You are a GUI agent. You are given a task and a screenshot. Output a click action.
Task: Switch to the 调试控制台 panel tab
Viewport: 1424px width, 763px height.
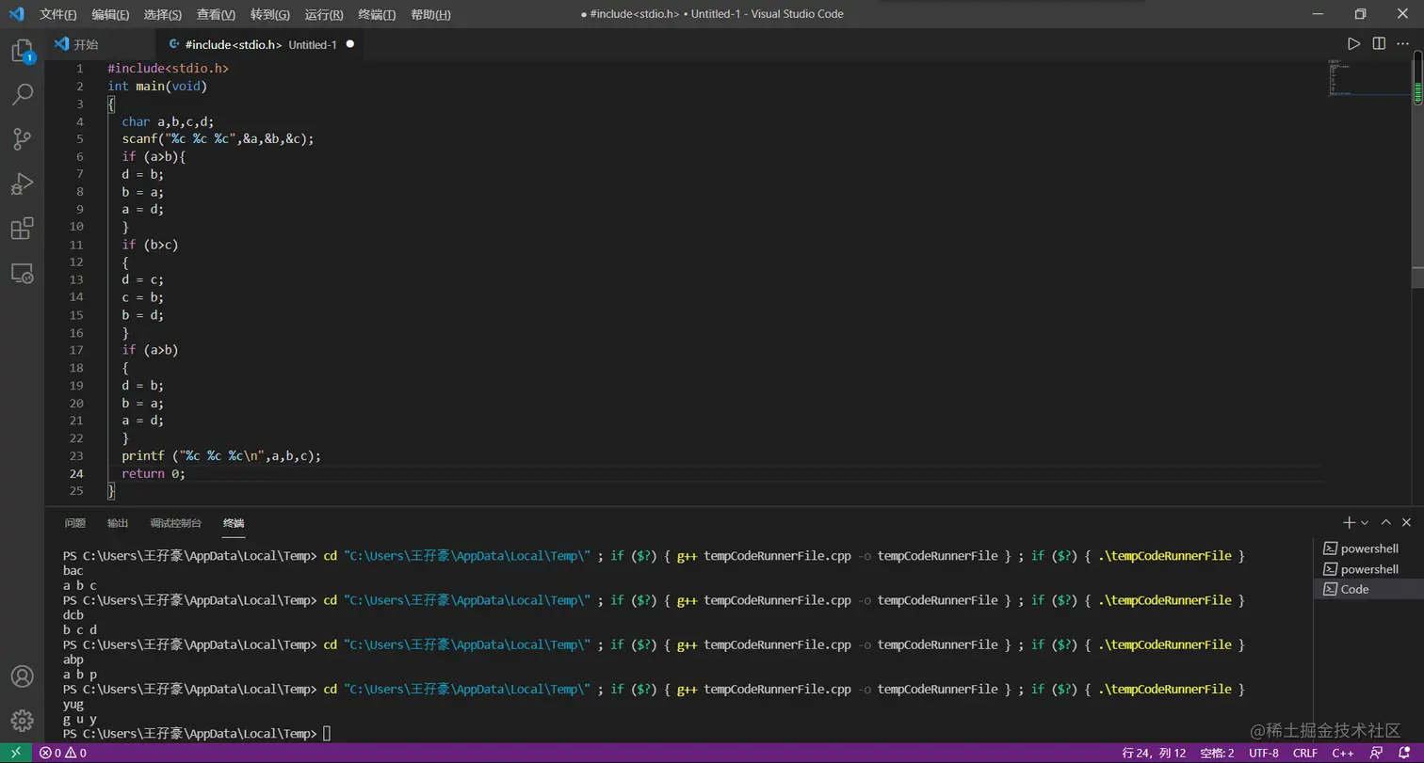pos(176,523)
